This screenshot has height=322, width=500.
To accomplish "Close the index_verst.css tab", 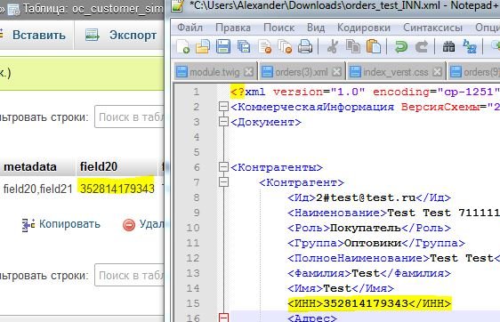I will [x=438, y=72].
